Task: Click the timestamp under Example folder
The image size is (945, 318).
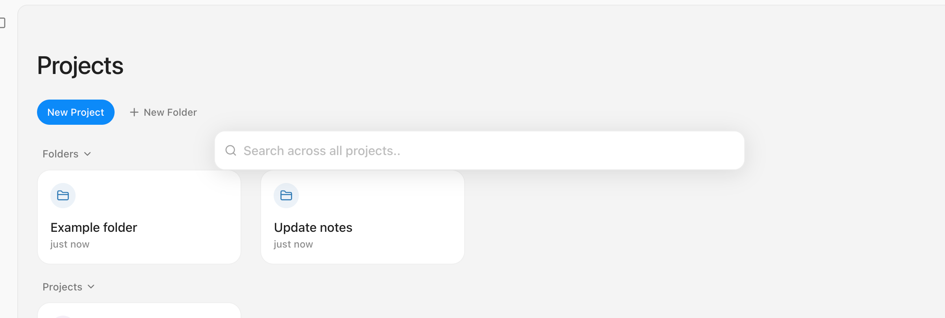Action: point(70,244)
